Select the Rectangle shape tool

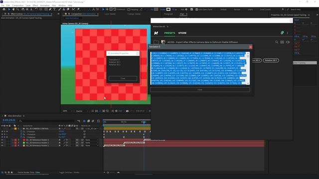46,9
